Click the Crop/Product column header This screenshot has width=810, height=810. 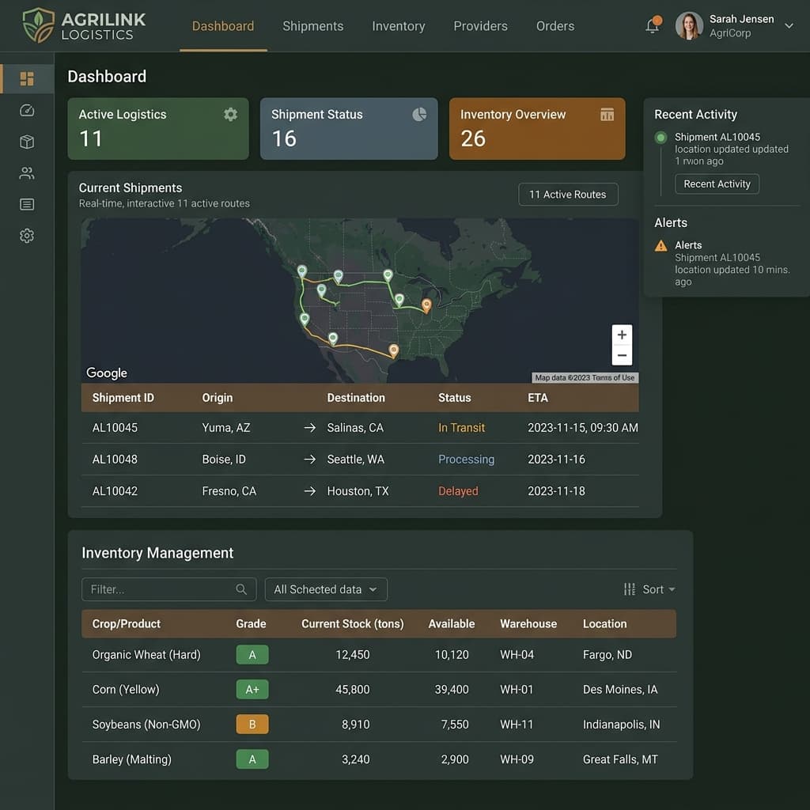tap(126, 623)
